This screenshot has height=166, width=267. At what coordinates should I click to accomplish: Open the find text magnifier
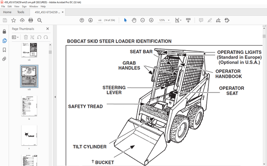point(40,20)
